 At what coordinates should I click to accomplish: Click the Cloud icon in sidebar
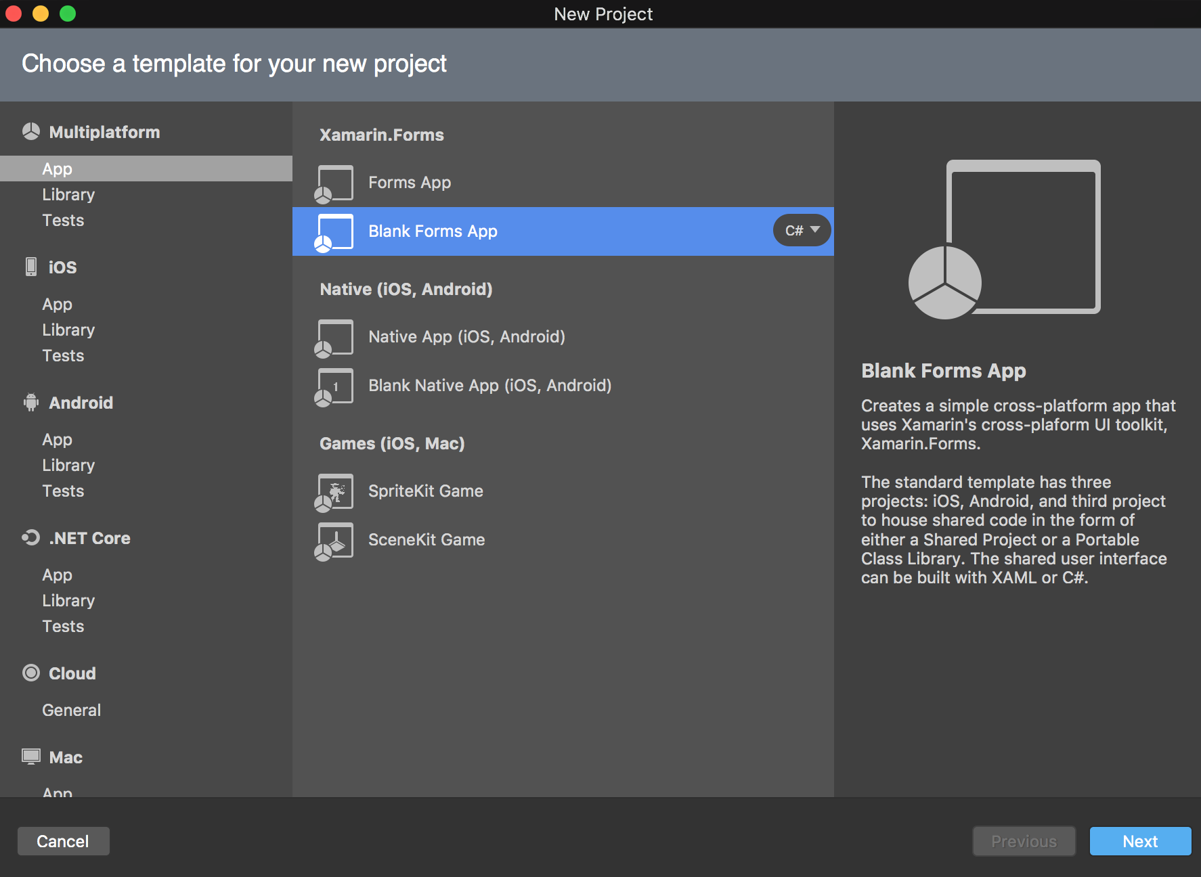(x=30, y=673)
